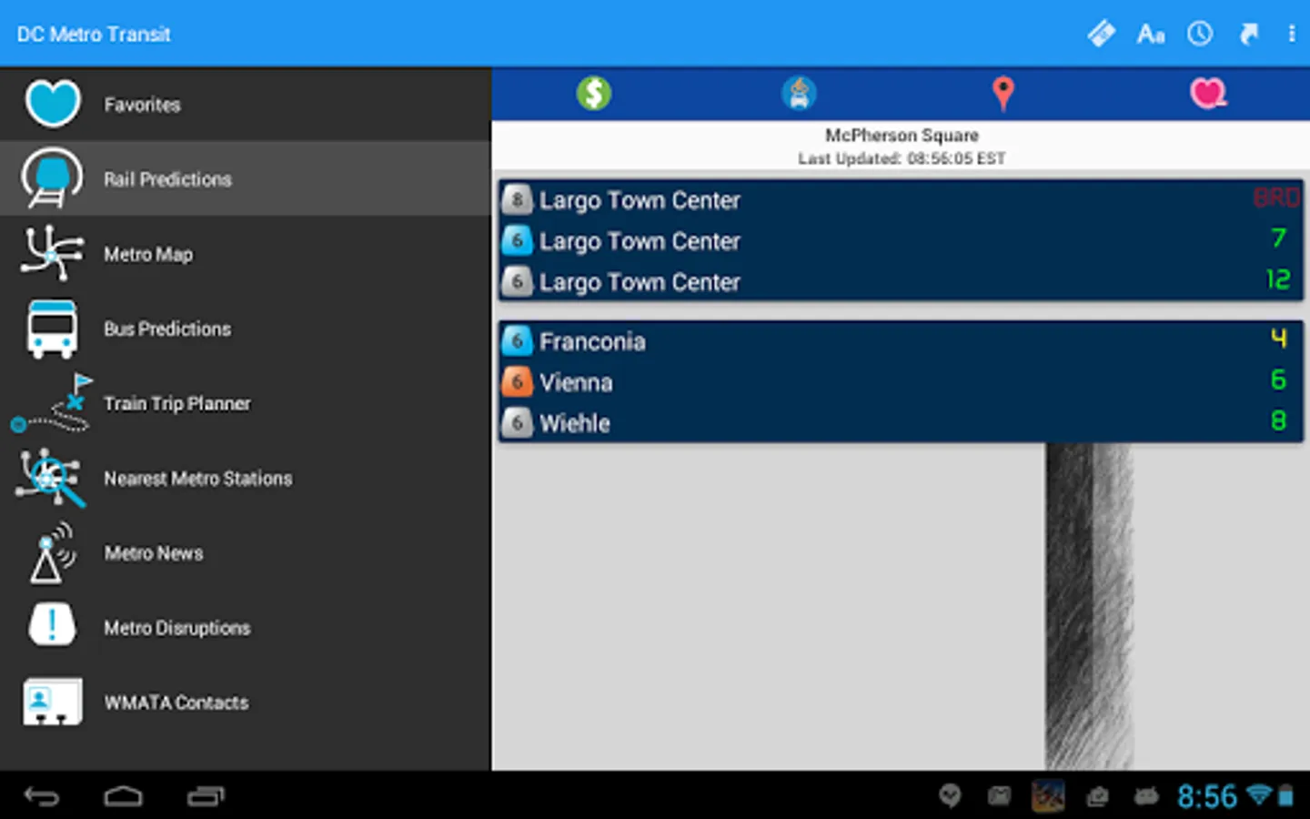The width and height of the screenshot is (1310, 819).
Task: Open Train Trip Planner
Action: (x=246, y=403)
